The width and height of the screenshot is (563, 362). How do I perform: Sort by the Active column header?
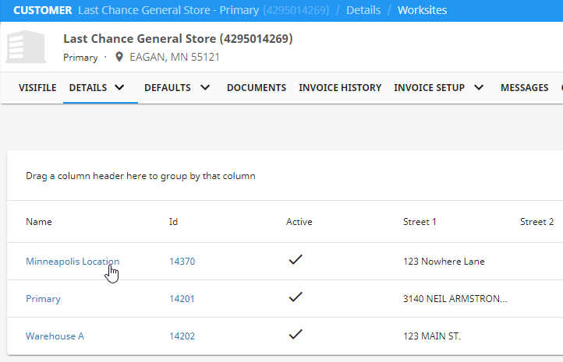(299, 222)
